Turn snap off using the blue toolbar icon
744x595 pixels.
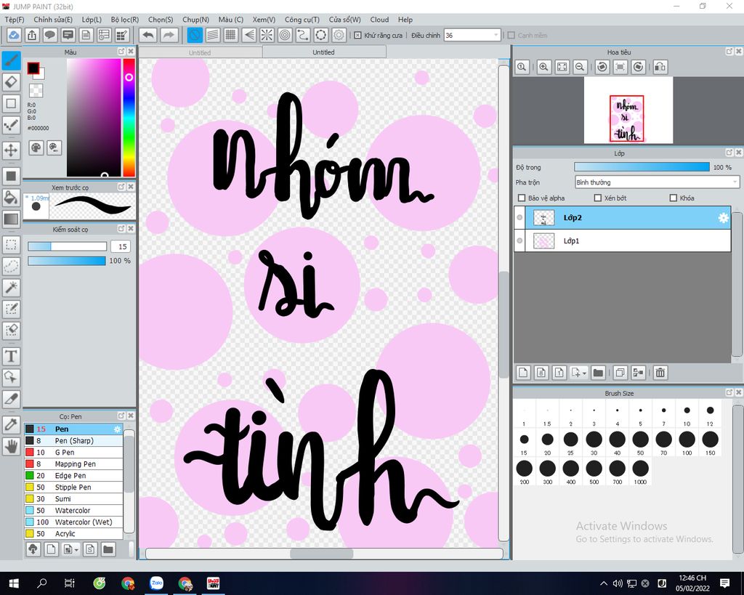[195, 35]
